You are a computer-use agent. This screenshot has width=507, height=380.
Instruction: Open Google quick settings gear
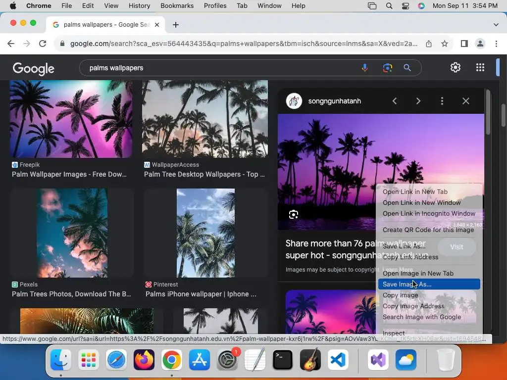point(456,67)
